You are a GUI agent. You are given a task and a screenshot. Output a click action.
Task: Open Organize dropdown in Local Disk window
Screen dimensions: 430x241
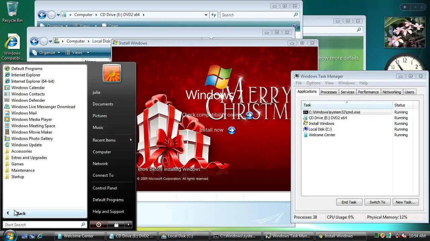(46, 53)
